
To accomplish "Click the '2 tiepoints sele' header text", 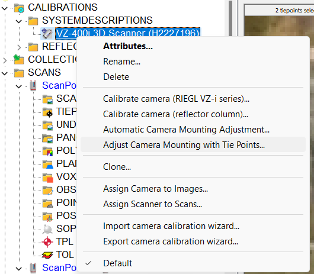I will [294, 11].
